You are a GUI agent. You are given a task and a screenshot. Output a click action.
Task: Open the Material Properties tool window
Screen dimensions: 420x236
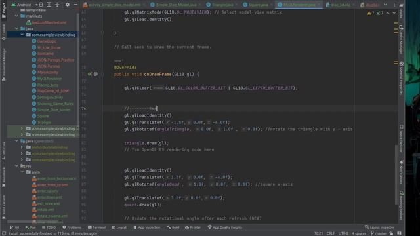(x=401, y=78)
